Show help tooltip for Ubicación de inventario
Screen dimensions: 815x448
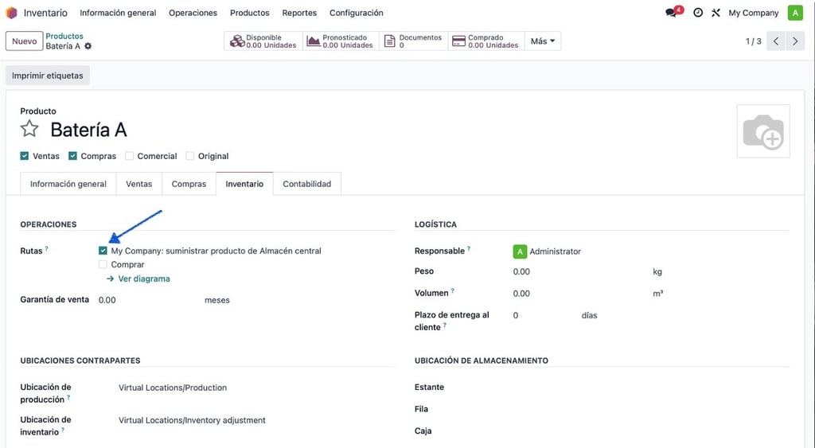click(x=63, y=430)
